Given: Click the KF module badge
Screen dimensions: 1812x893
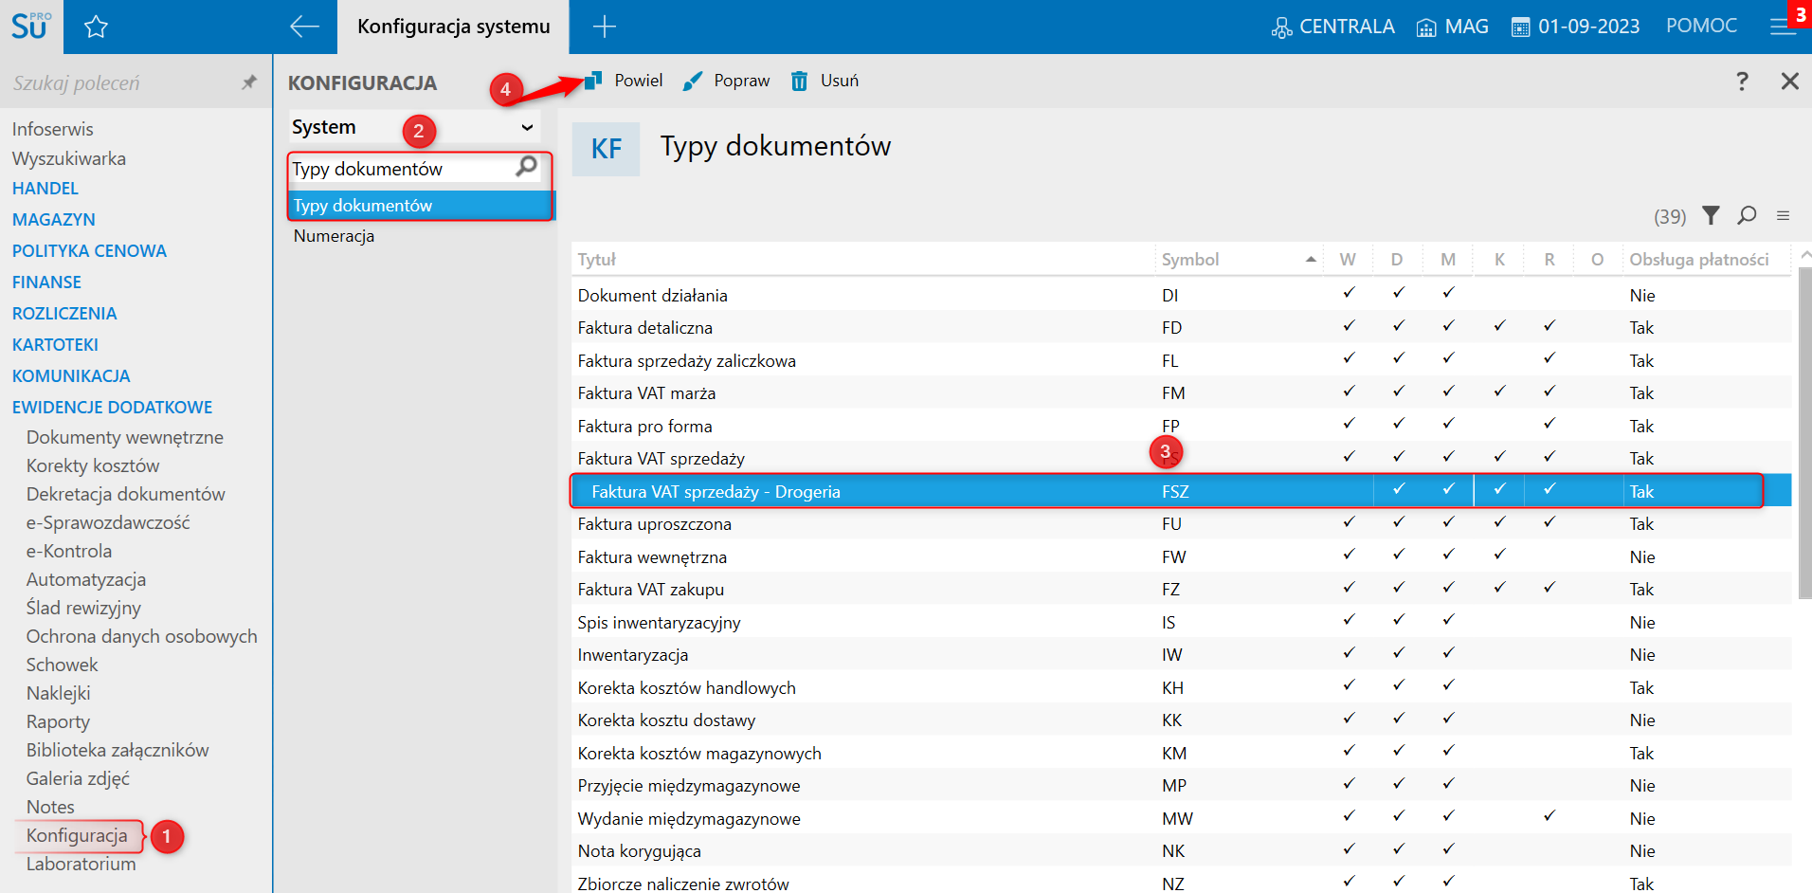Looking at the screenshot, I should pos(607,149).
